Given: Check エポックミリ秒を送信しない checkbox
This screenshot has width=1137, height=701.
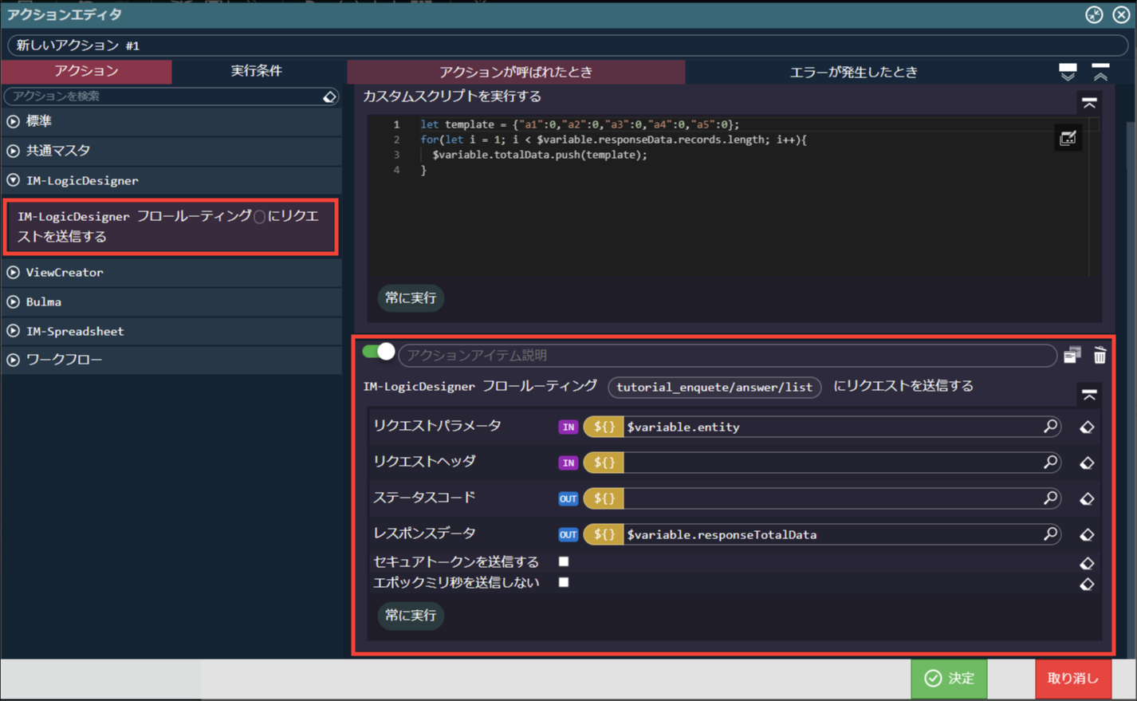Looking at the screenshot, I should 564,582.
